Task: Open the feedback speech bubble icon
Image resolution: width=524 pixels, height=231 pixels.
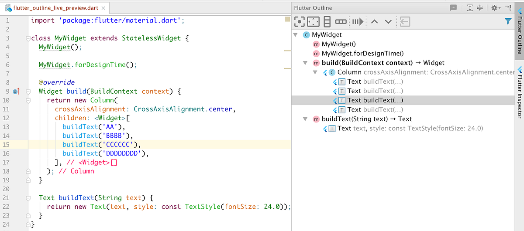Action: [x=453, y=8]
